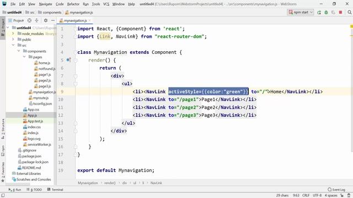Click the read-only lock icon in status bar
Viewport: 353px width, 198px height.
(x=342, y=196)
